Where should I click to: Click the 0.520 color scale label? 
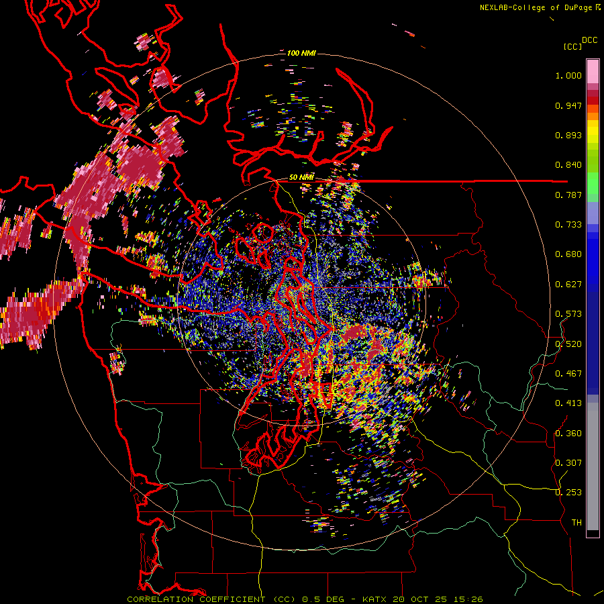coord(568,344)
